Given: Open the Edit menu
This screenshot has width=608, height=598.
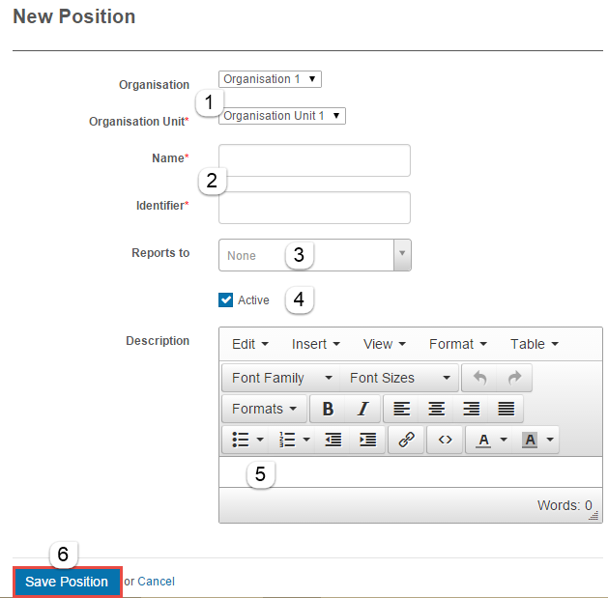Looking at the screenshot, I should point(250,344).
